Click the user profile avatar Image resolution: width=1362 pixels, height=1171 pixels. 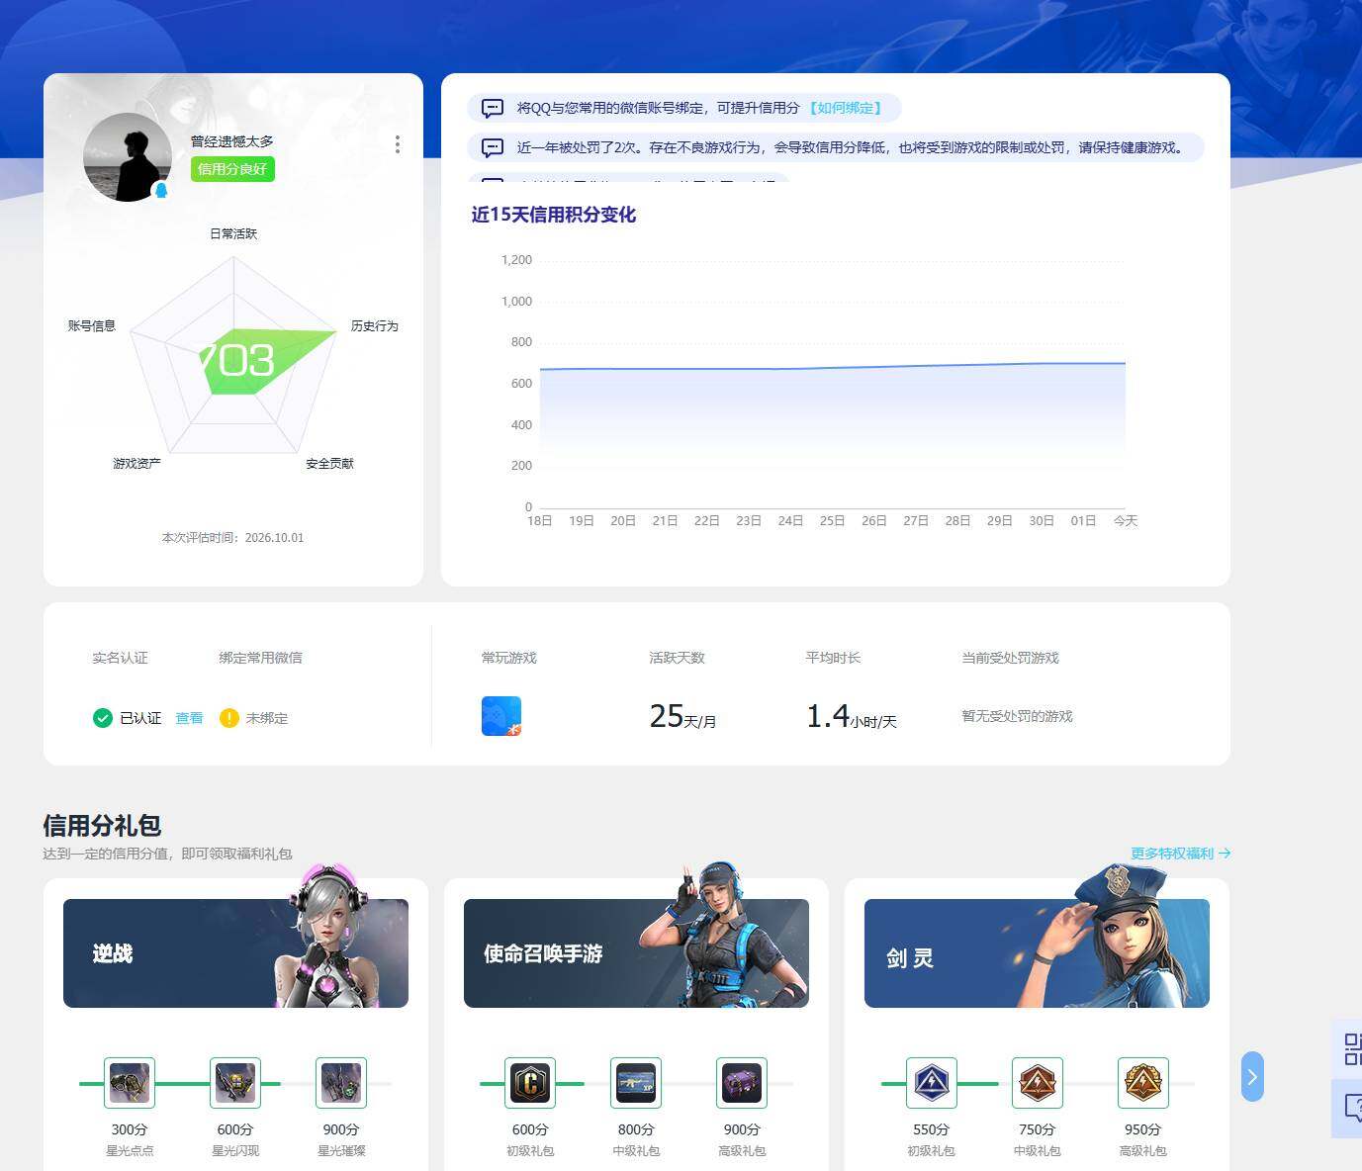tap(127, 157)
